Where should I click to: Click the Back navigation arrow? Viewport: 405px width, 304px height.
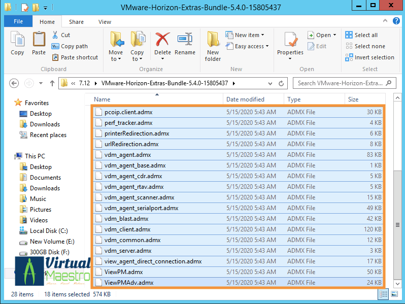click(14, 83)
